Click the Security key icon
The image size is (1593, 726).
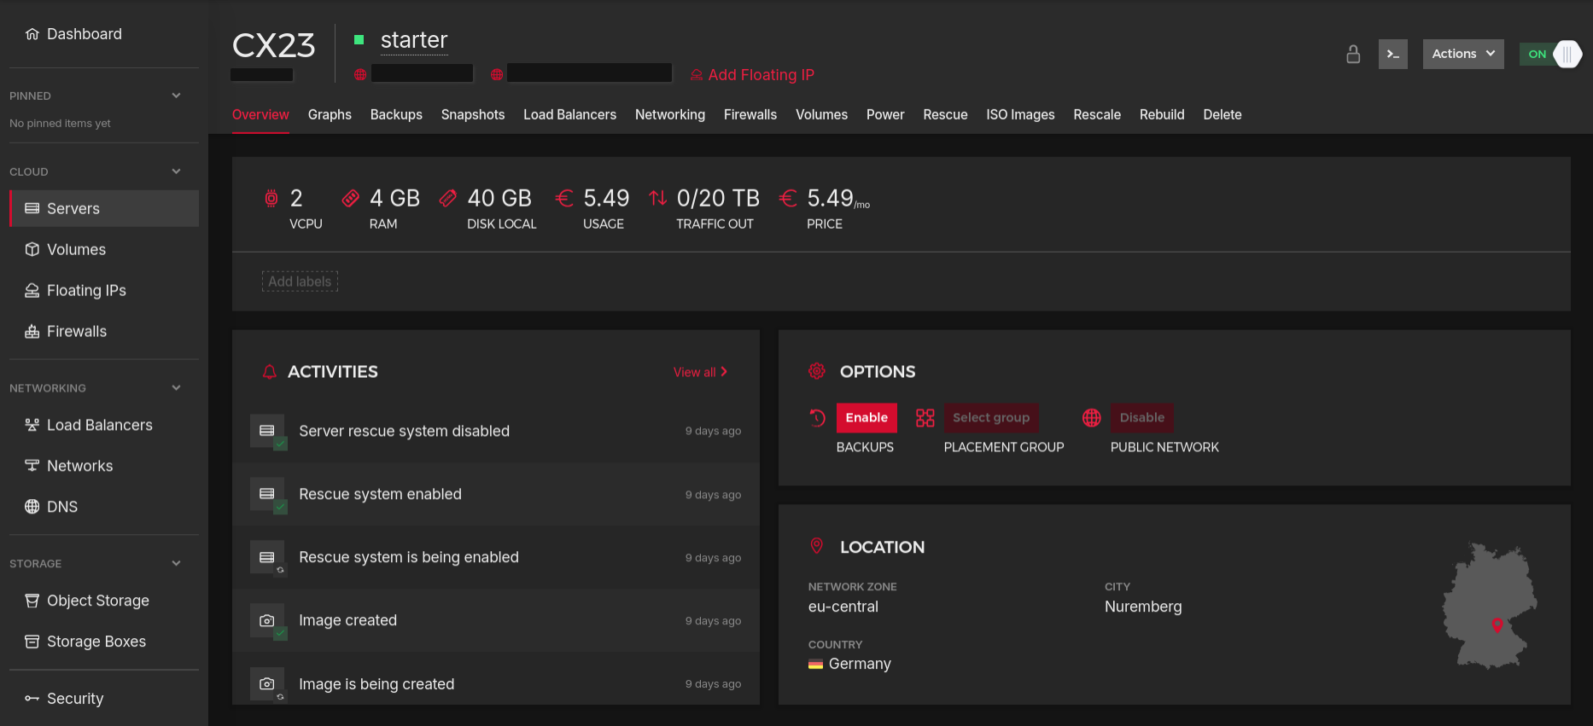coord(32,699)
